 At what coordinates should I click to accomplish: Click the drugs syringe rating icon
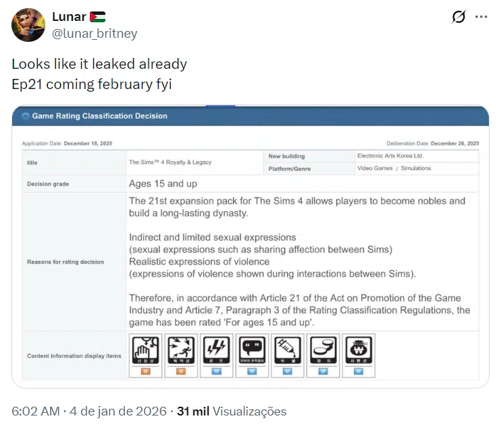coord(287,351)
